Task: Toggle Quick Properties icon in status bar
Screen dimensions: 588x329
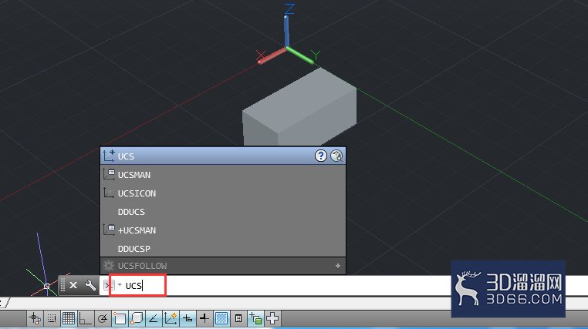Action: (238, 318)
